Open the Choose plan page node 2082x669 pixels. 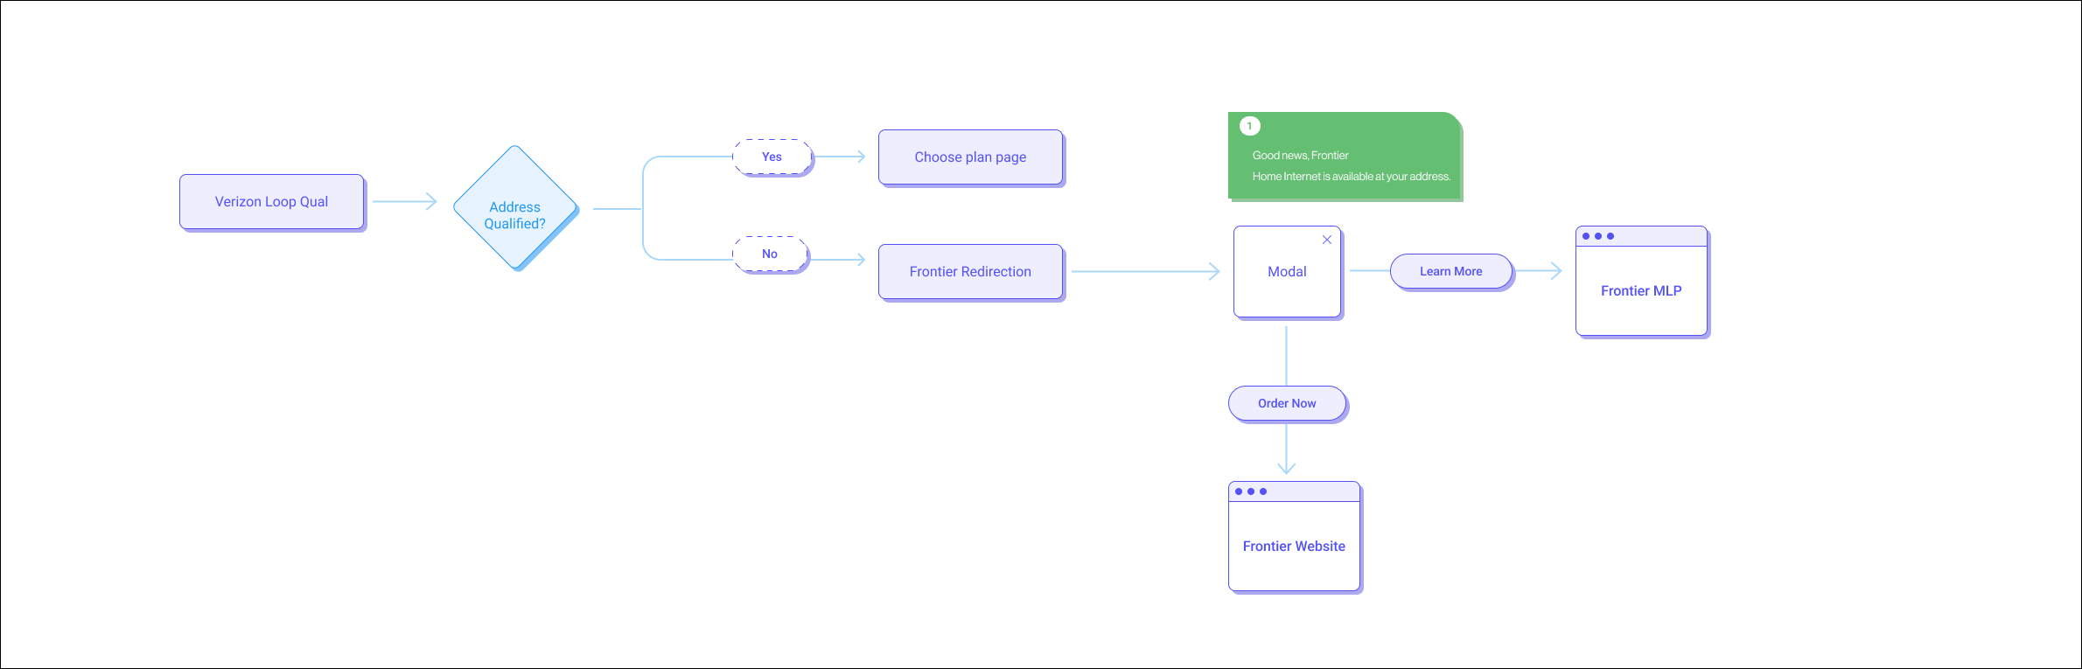[971, 157]
